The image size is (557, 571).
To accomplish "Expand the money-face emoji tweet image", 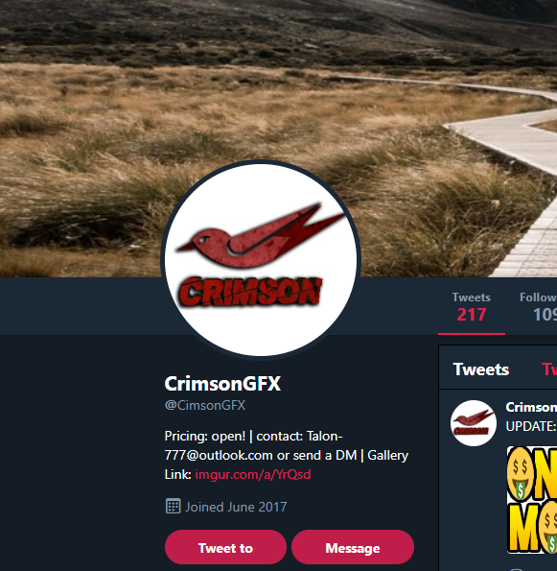I will click(x=532, y=500).
